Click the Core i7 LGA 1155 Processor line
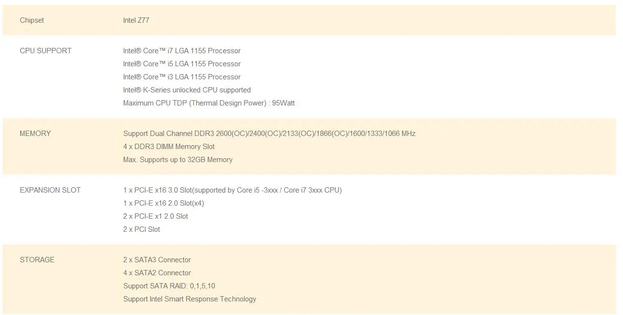 pyautogui.click(x=182, y=51)
